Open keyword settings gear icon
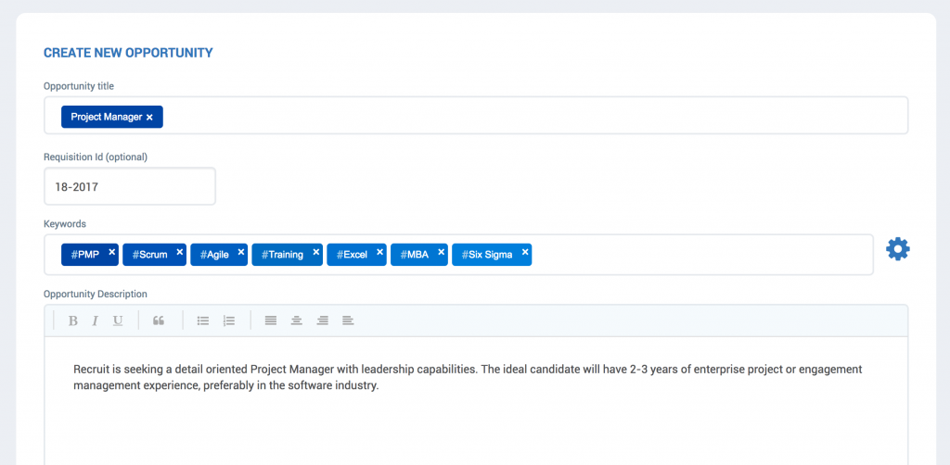Viewport: 950px width, 465px height. coord(897,248)
